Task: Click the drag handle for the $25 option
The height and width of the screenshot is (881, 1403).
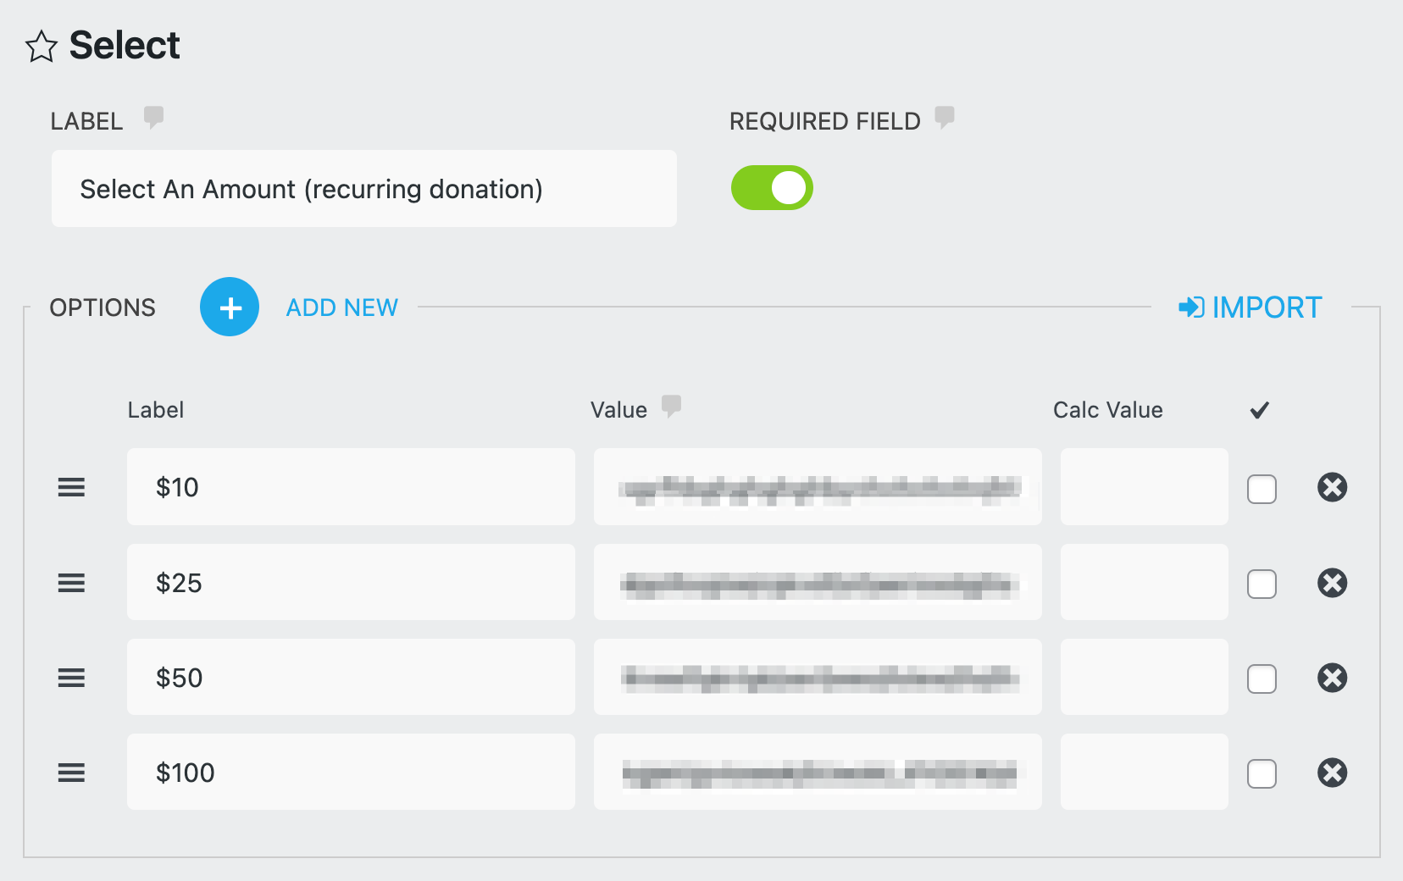Action: (x=72, y=582)
